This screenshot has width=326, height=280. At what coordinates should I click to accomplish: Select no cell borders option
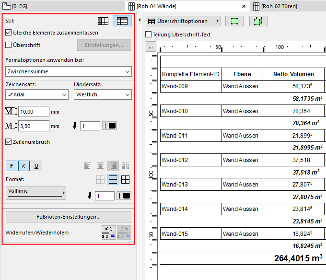(x=100, y=180)
